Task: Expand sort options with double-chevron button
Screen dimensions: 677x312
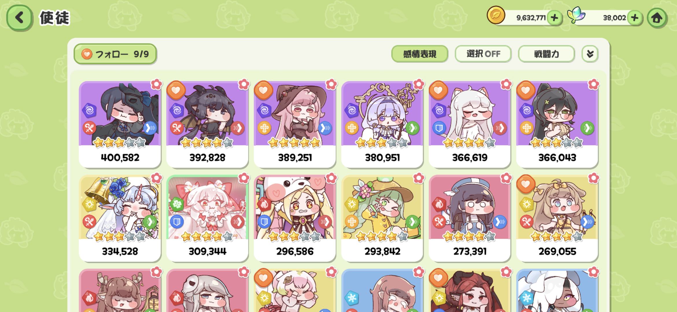Action: (590, 54)
